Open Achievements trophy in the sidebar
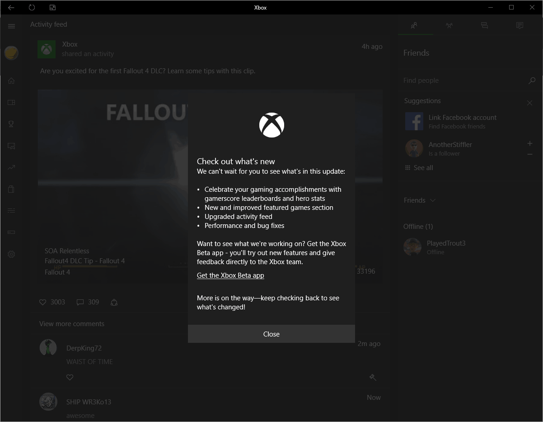Image resolution: width=543 pixels, height=422 pixels. 11,124
